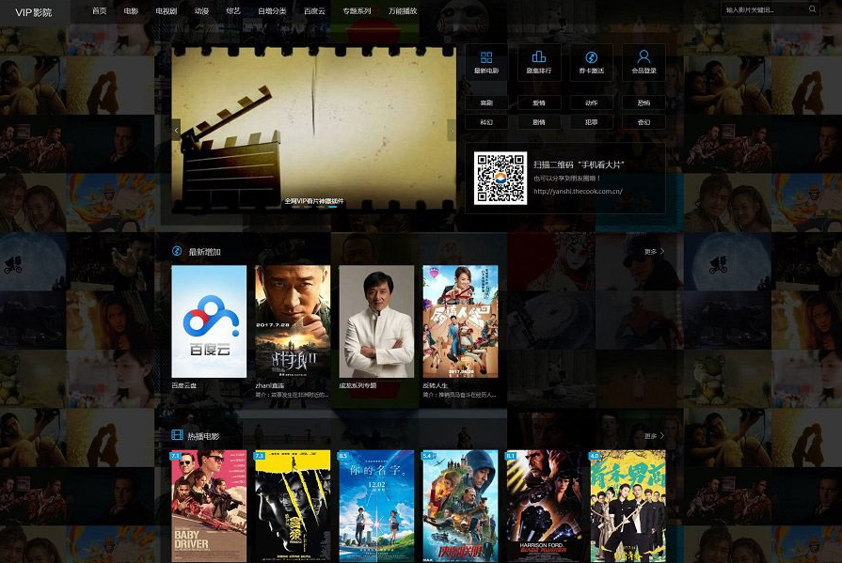Select the 剧情 genre button
The image size is (842, 563).
tap(539, 122)
